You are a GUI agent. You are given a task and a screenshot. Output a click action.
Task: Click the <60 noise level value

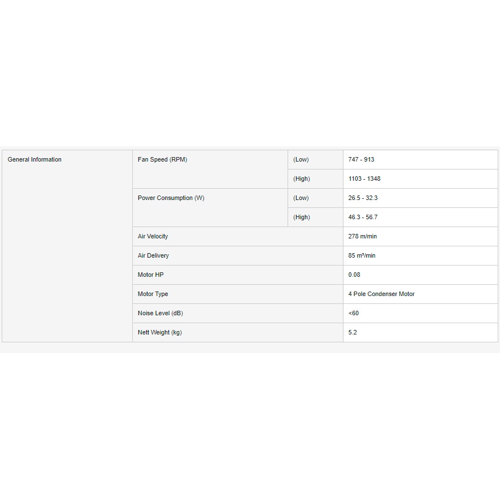[354, 314]
